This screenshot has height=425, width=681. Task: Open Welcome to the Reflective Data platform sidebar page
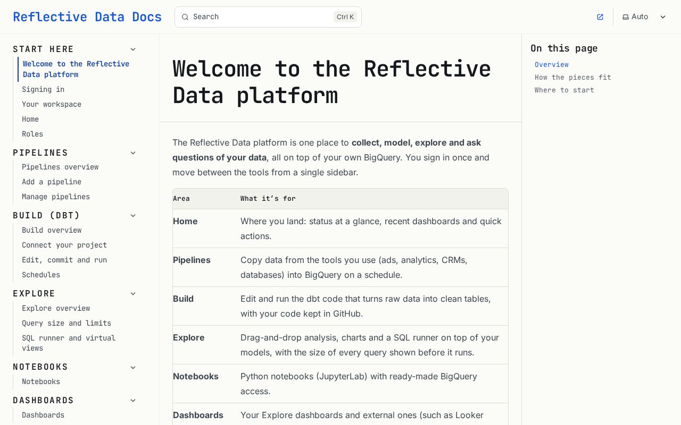point(78,69)
